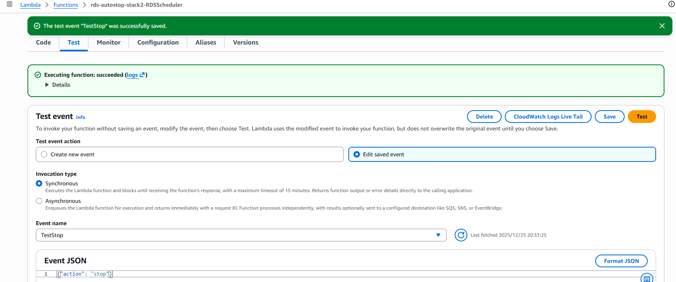Click line number 1 in the editor gutter
Viewport: 676px width, 282px height.
click(46, 274)
